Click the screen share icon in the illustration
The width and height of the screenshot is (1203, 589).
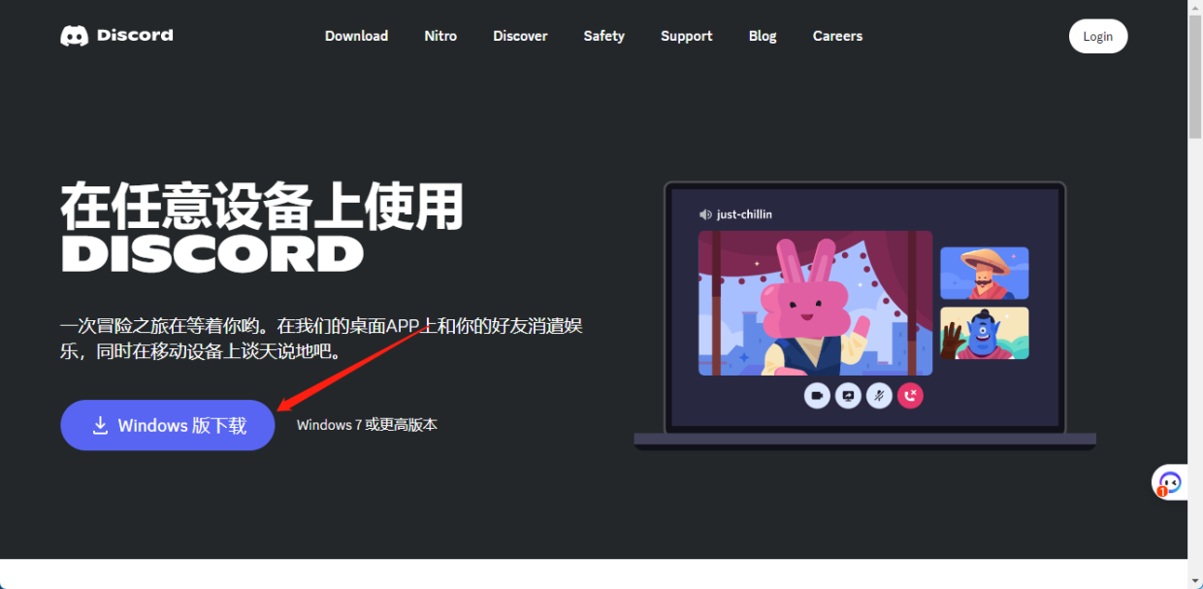pos(848,395)
